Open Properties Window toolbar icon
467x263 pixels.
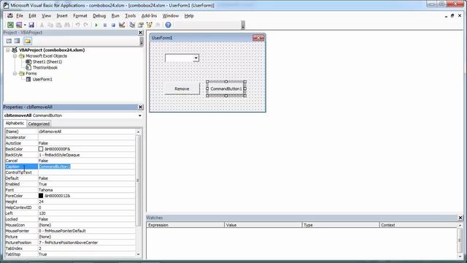(x=141, y=25)
